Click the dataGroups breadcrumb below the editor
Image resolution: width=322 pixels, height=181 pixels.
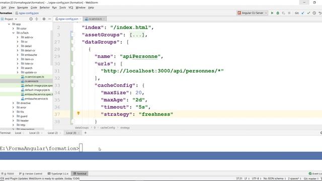[x=82, y=128]
